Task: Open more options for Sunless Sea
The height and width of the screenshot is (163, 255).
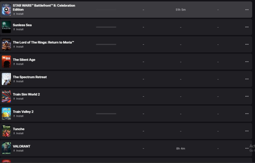Action: click(x=247, y=27)
